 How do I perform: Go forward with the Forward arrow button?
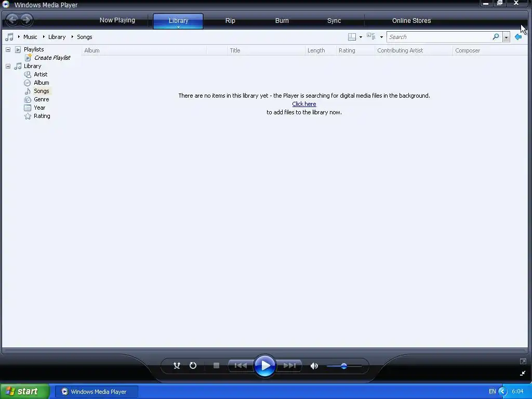(x=26, y=20)
